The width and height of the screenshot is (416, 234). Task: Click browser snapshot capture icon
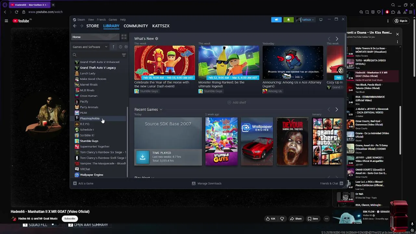coord(367,12)
